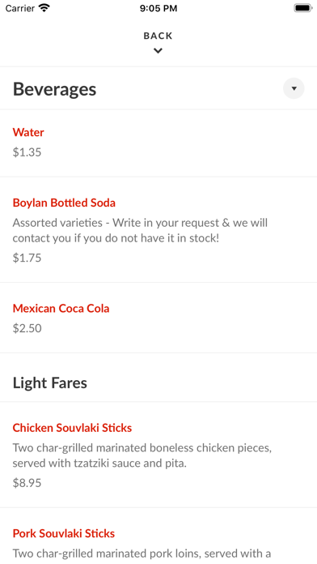The width and height of the screenshot is (317, 564).
Task: Tap the Light Fares section heading
Action: click(x=50, y=383)
